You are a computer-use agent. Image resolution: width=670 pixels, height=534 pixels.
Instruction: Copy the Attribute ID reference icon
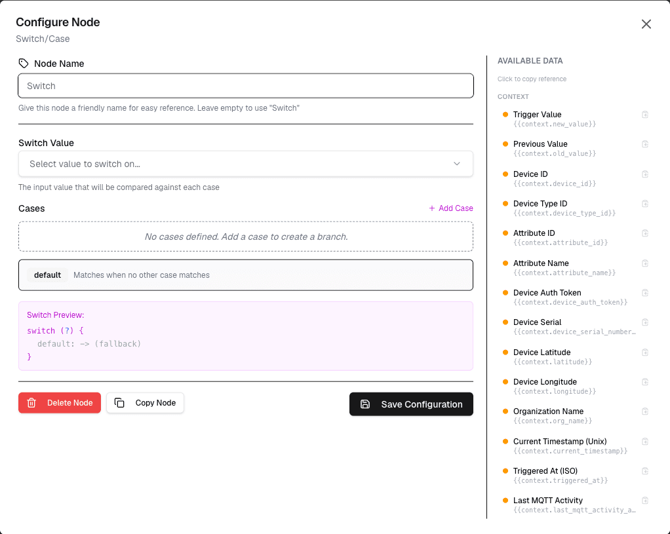645,233
